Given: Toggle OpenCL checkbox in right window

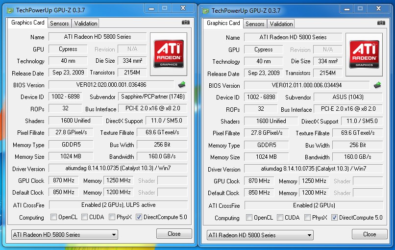Looking at the screenshot, I should [x=249, y=218].
